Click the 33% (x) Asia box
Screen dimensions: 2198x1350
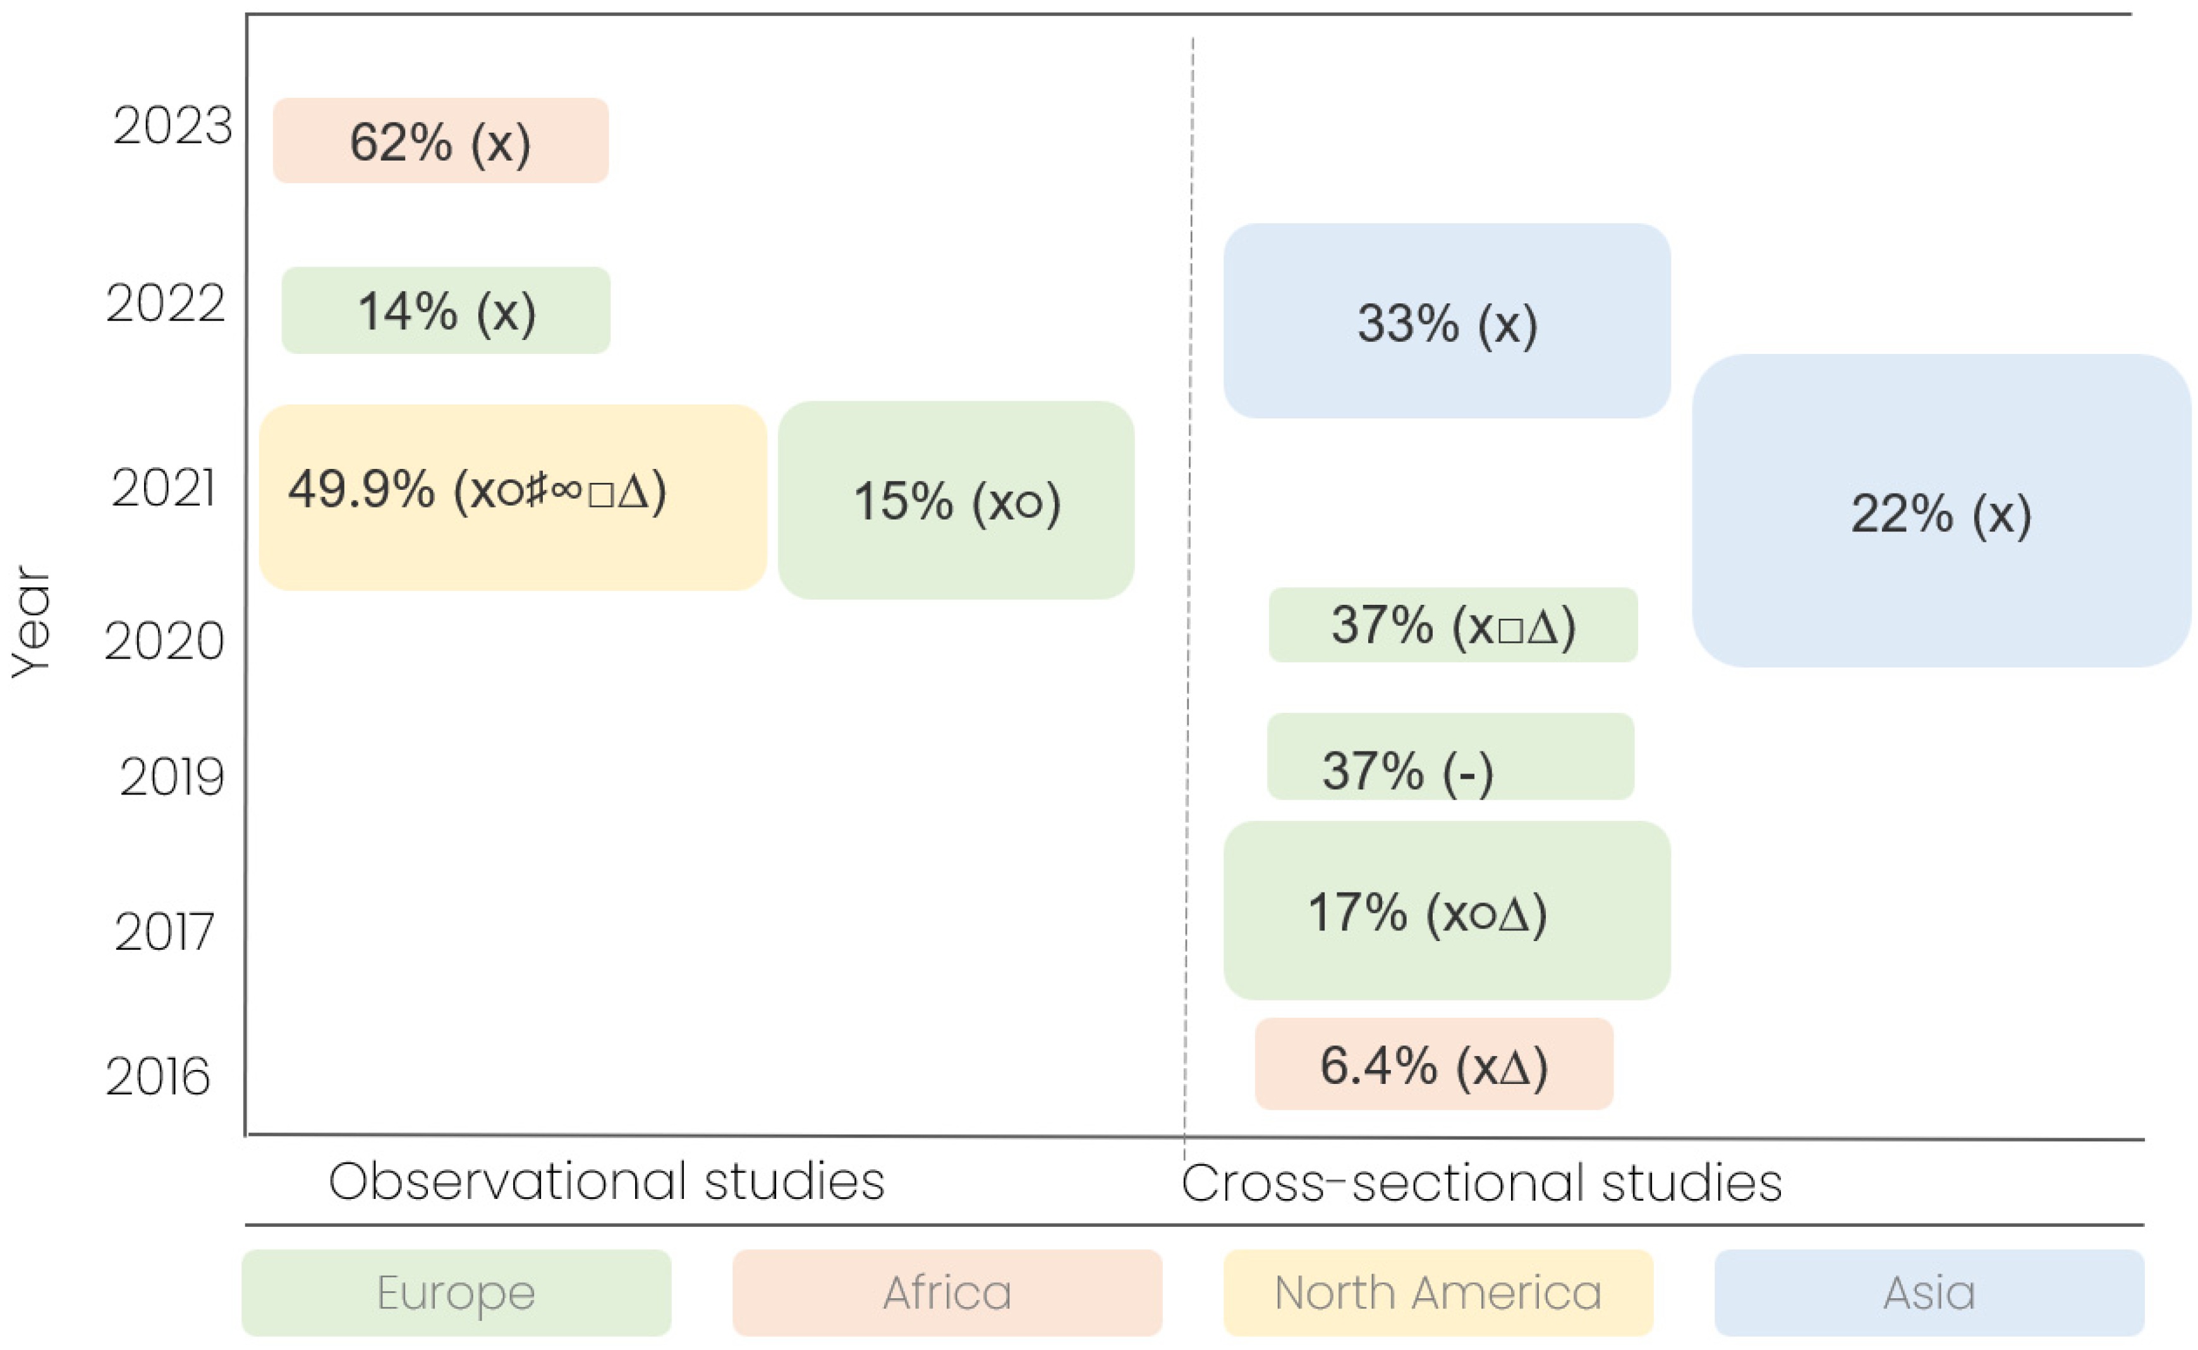click(1447, 322)
